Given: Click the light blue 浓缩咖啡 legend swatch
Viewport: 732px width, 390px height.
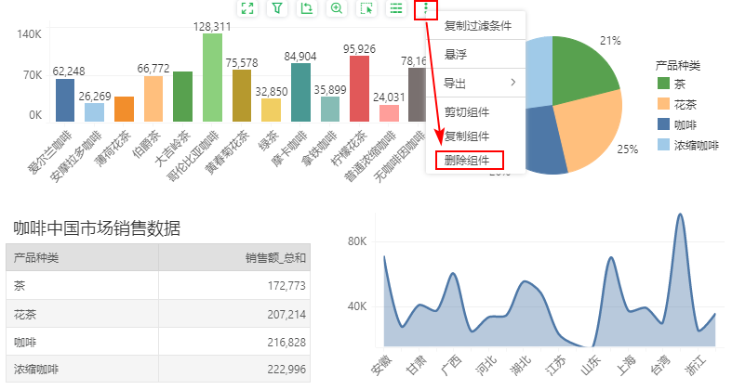Looking at the screenshot, I should point(663,145).
